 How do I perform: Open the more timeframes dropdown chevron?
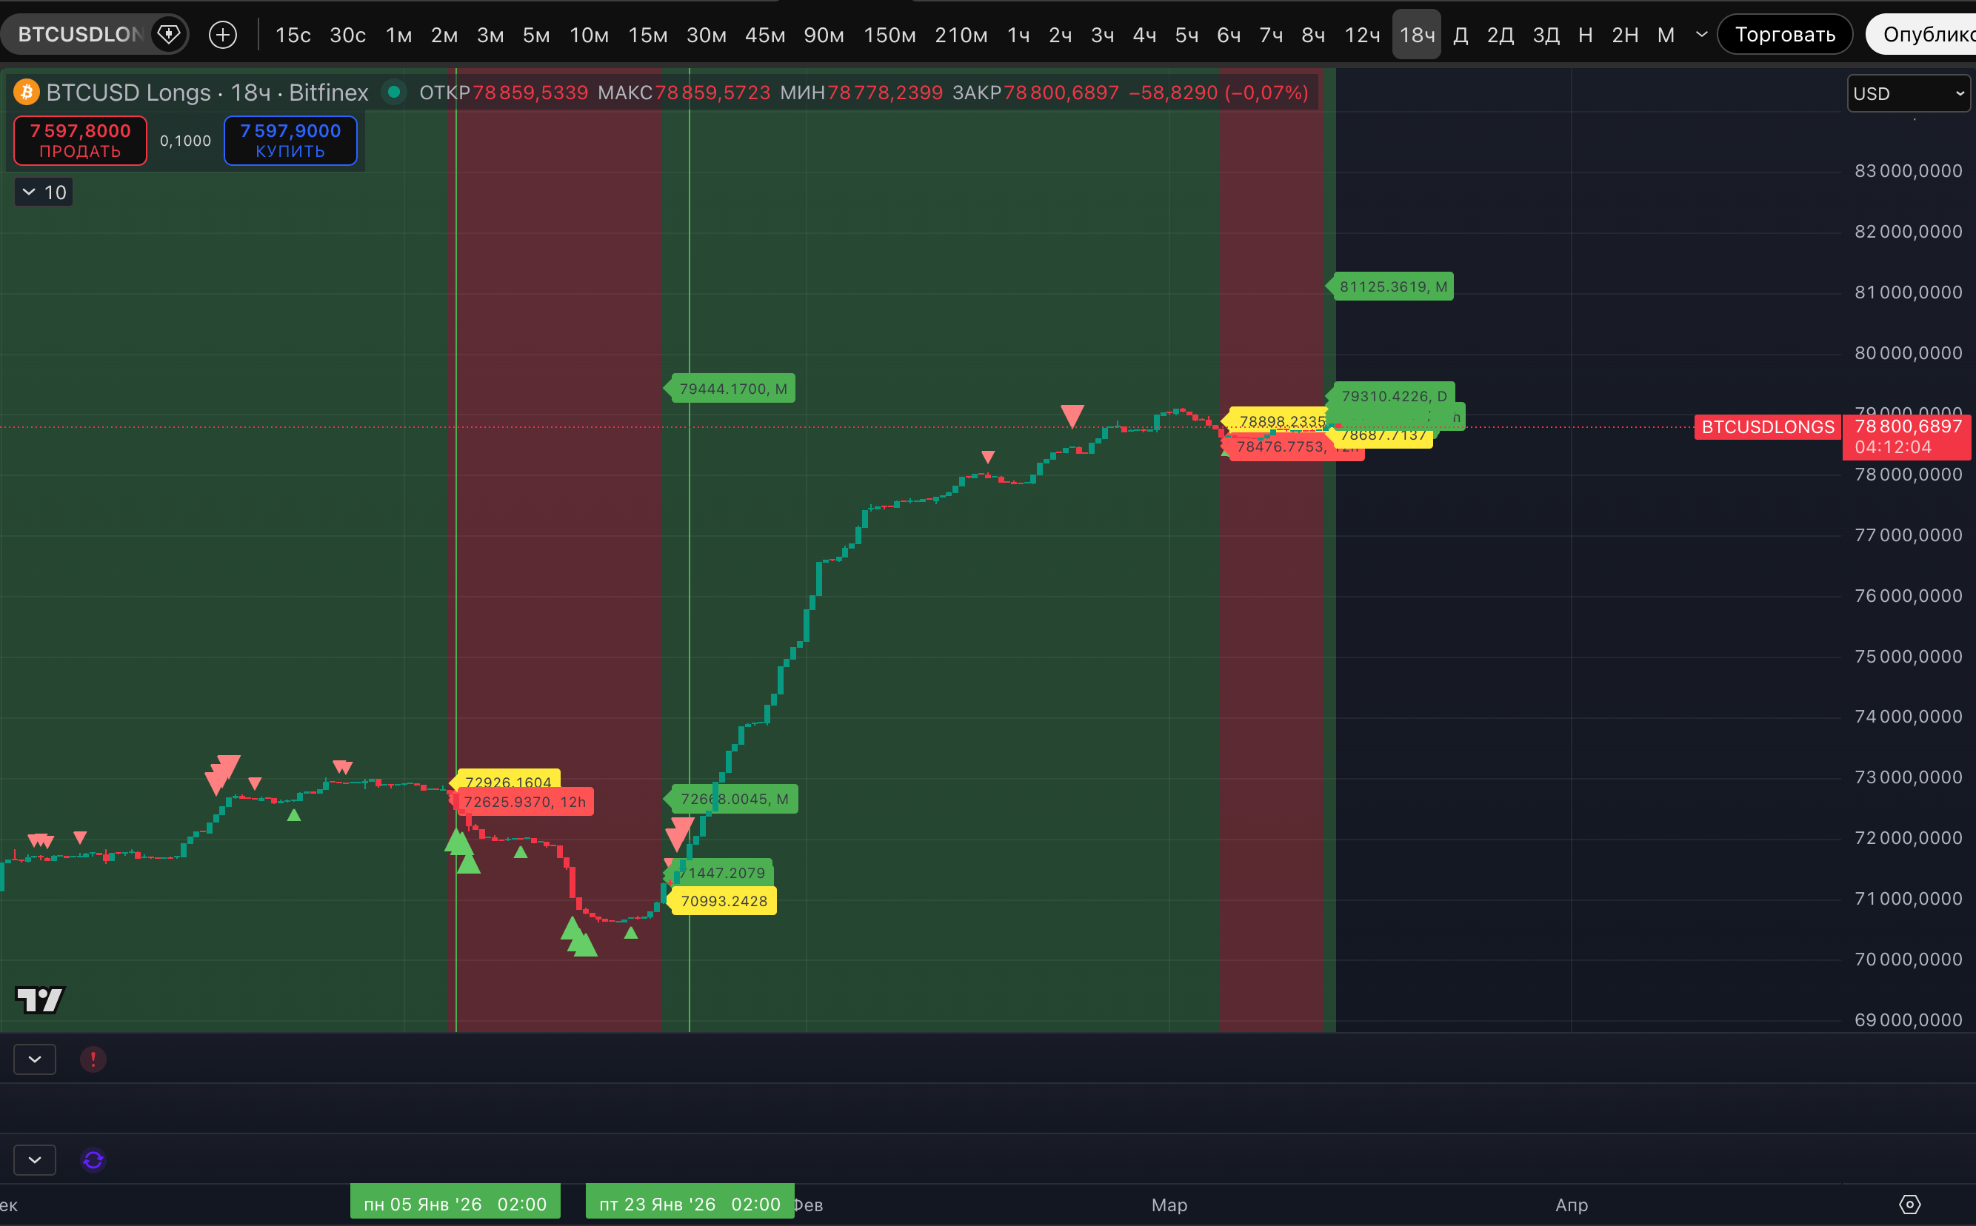click(x=1702, y=35)
